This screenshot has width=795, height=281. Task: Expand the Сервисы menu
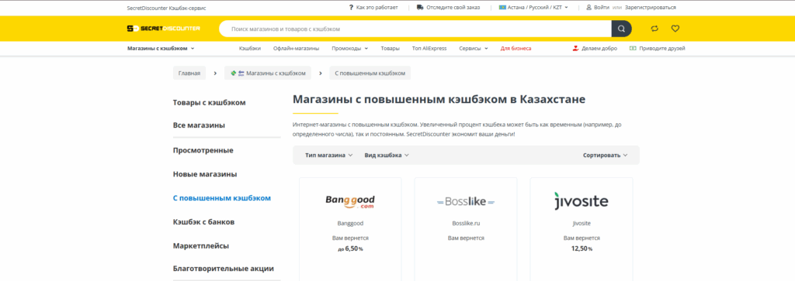pyautogui.click(x=474, y=49)
